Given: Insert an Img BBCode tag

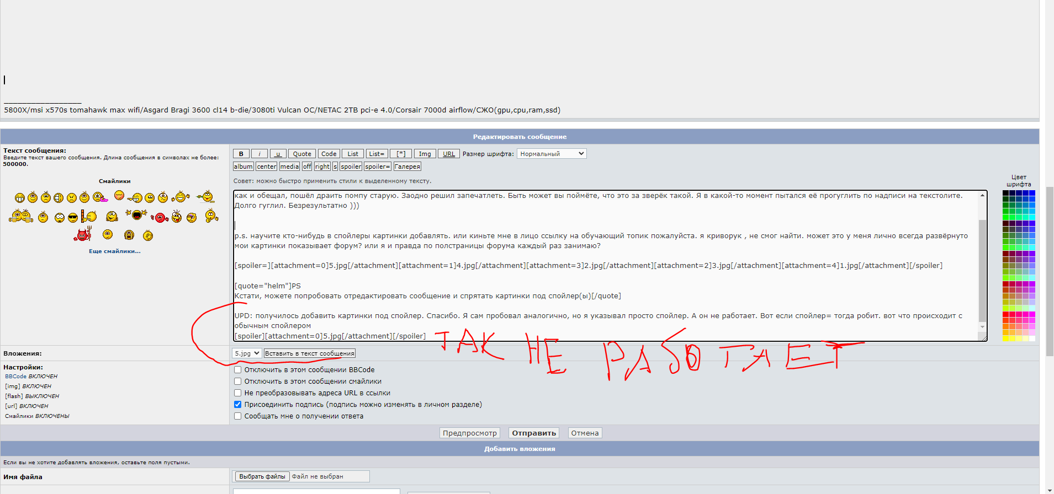Looking at the screenshot, I should click(425, 154).
